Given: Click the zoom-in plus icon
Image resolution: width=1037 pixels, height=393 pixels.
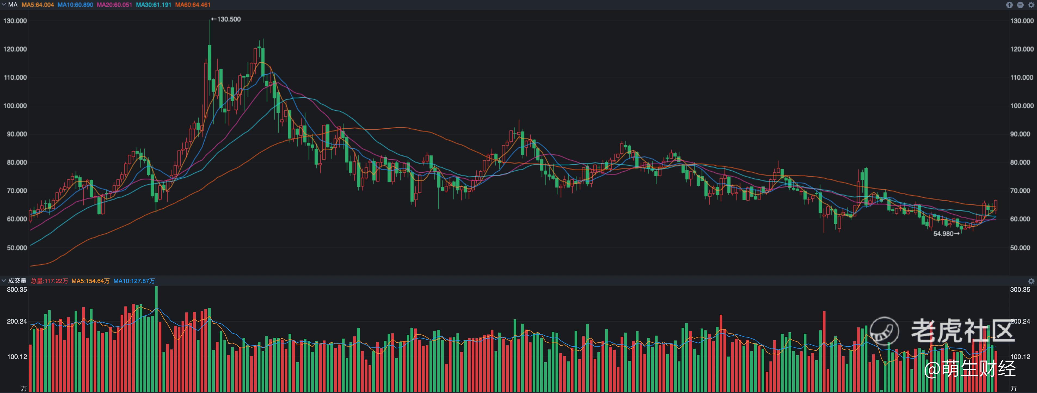Looking at the screenshot, I should coord(1009,5).
